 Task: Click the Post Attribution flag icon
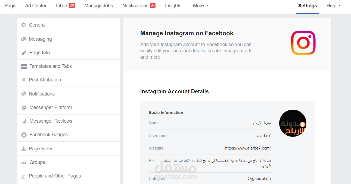pyautogui.click(x=24, y=80)
